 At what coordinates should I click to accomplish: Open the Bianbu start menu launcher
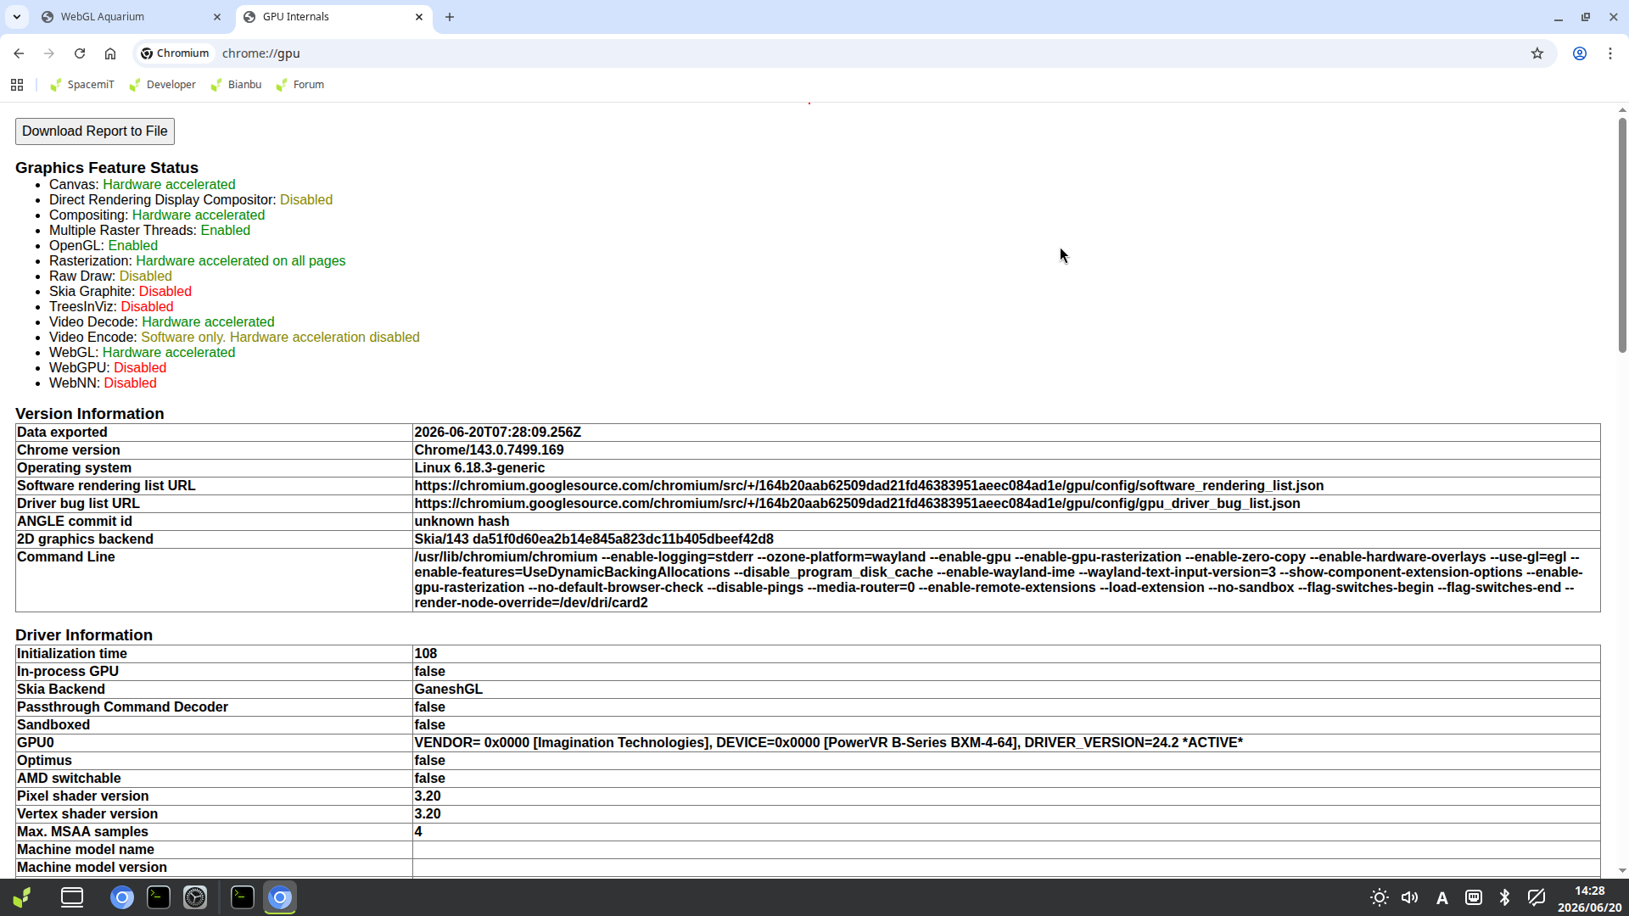point(23,897)
